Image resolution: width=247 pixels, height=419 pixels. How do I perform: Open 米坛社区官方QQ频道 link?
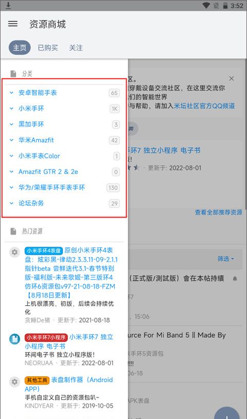[x=204, y=106]
